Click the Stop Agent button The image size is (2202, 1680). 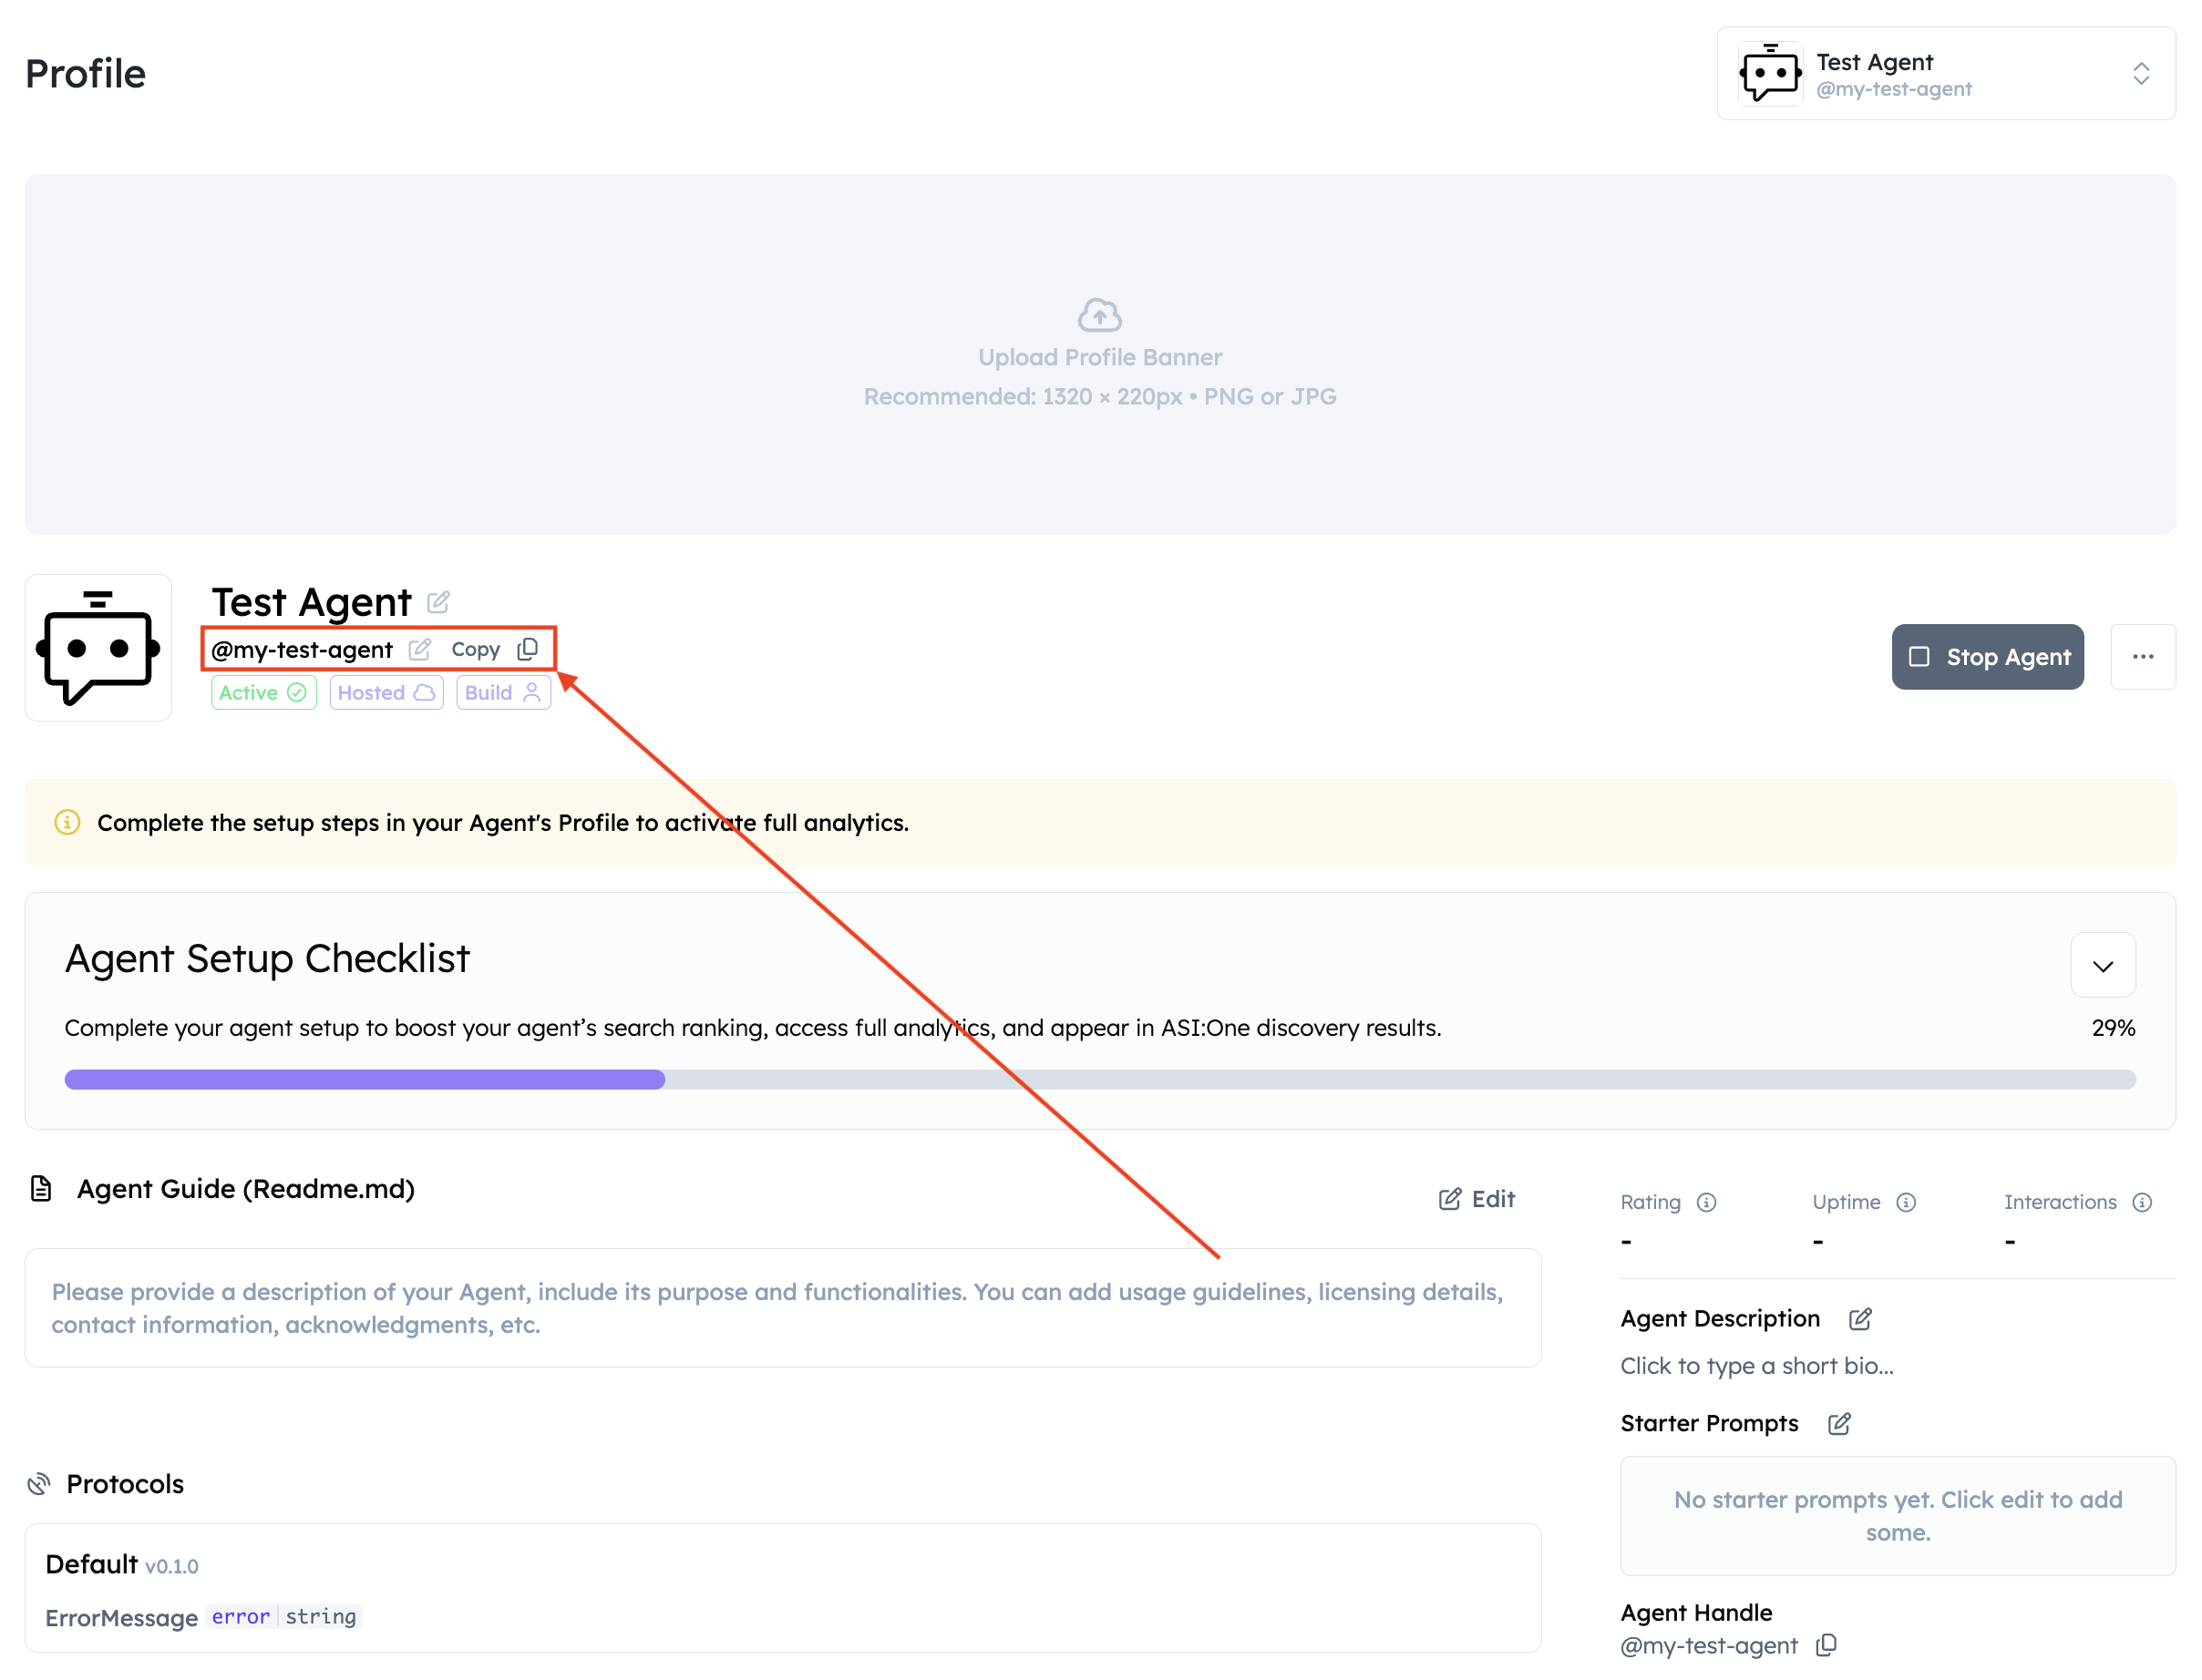click(1987, 657)
